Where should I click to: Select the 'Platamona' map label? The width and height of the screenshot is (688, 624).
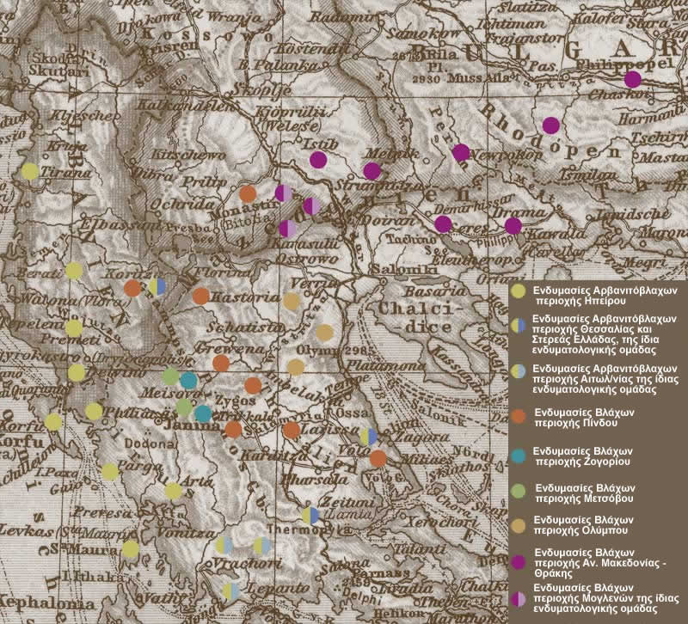386,364
